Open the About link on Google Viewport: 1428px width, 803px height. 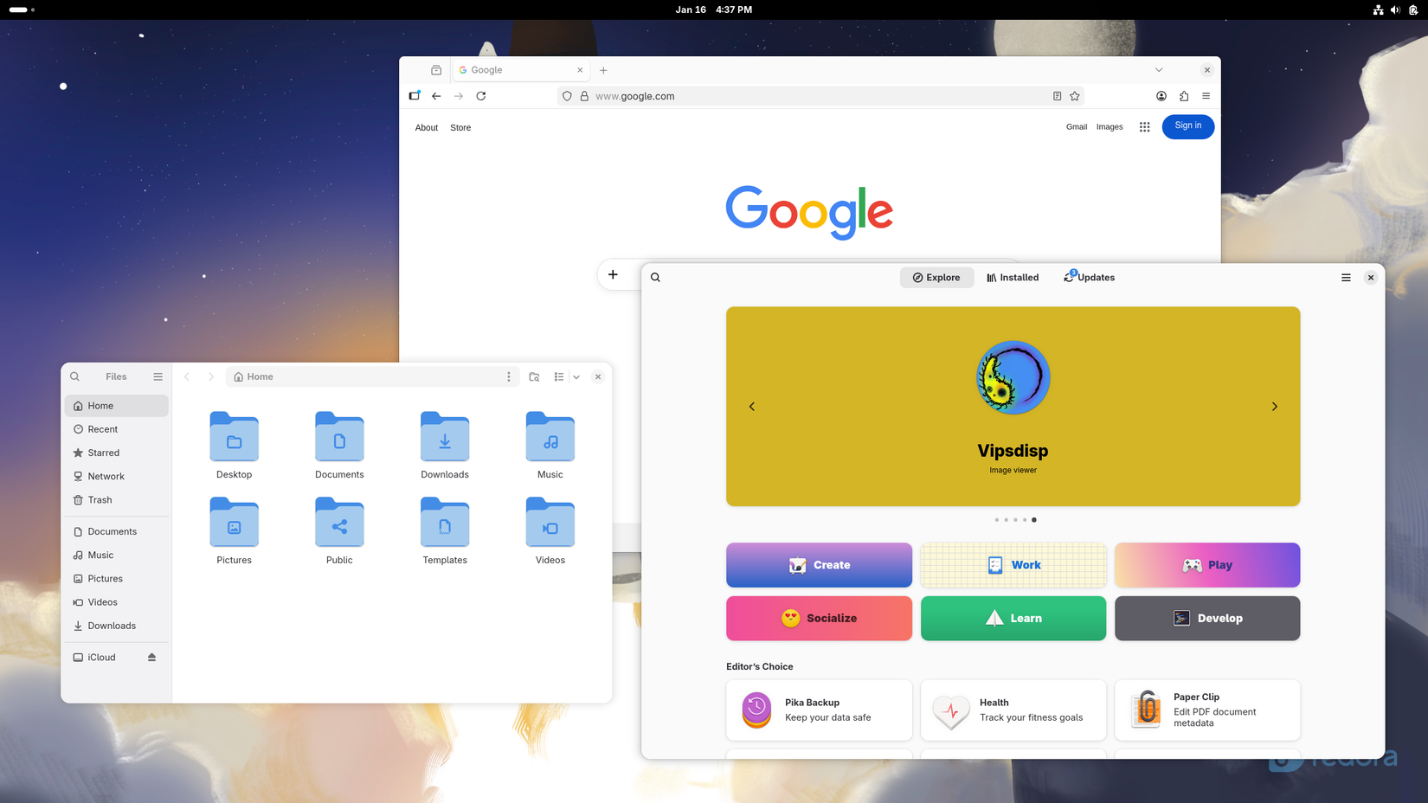tap(427, 128)
